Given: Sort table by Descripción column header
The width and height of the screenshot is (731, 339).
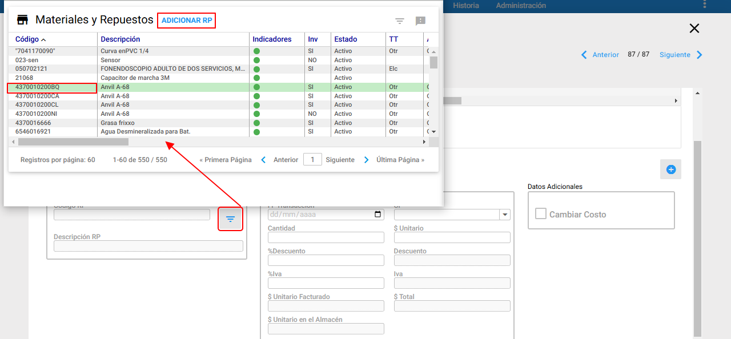Looking at the screenshot, I should coord(121,39).
